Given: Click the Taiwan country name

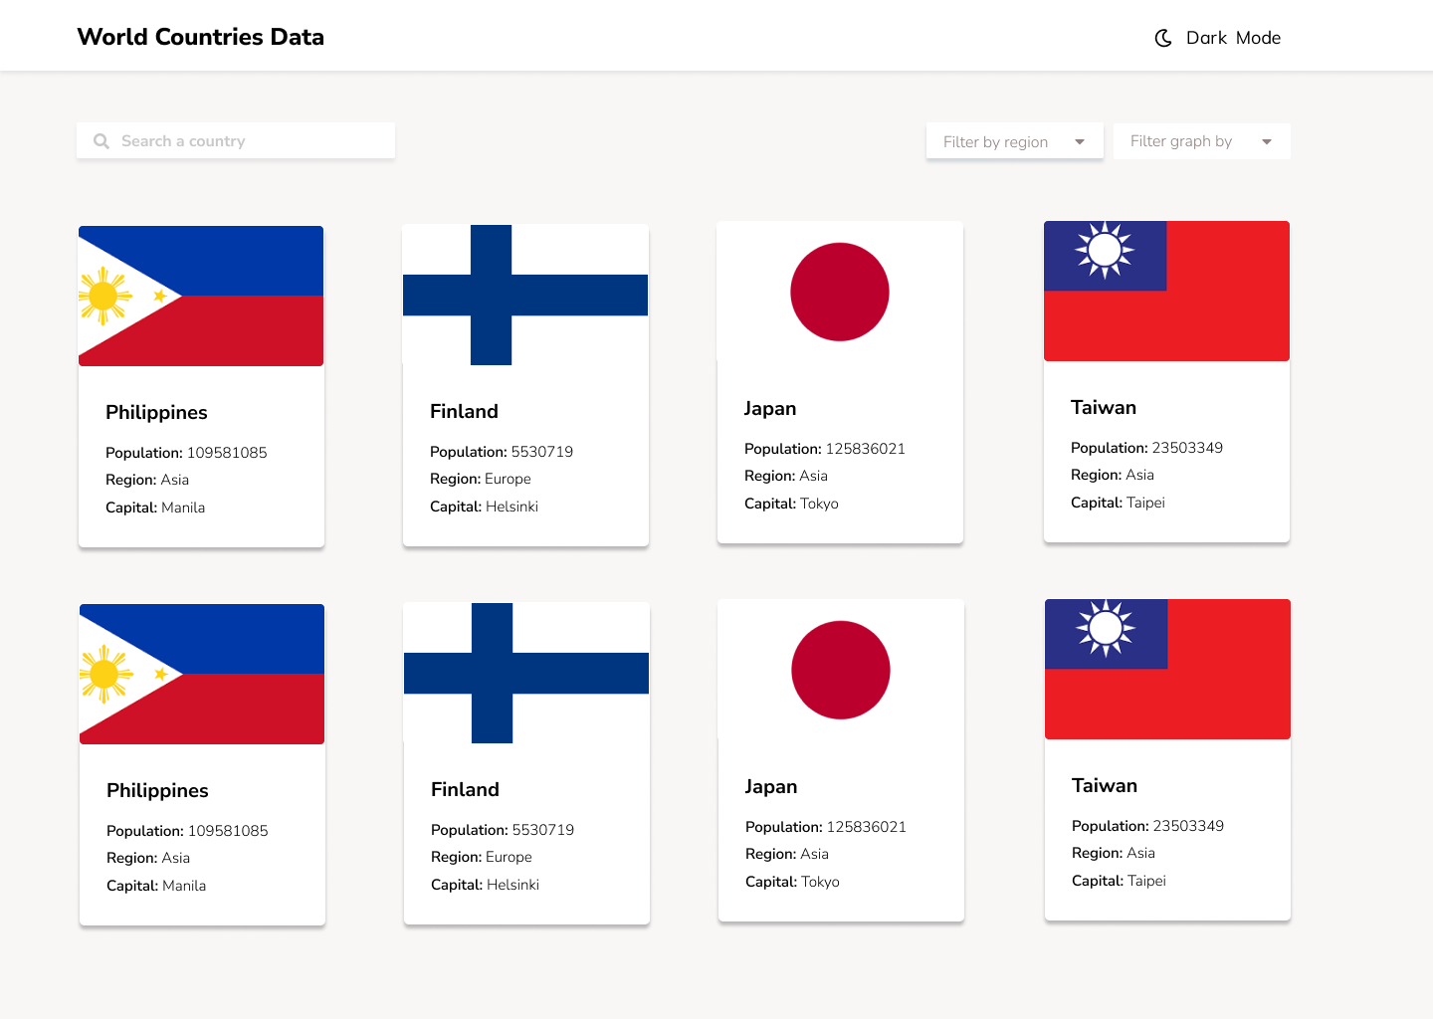Looking at the screenshot, I should click(1104, 407).
